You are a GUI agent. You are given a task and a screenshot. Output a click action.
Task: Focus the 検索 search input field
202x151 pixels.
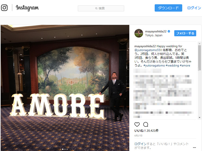101,8
